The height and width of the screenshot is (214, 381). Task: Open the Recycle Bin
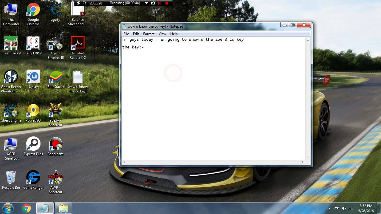[11, 180]
